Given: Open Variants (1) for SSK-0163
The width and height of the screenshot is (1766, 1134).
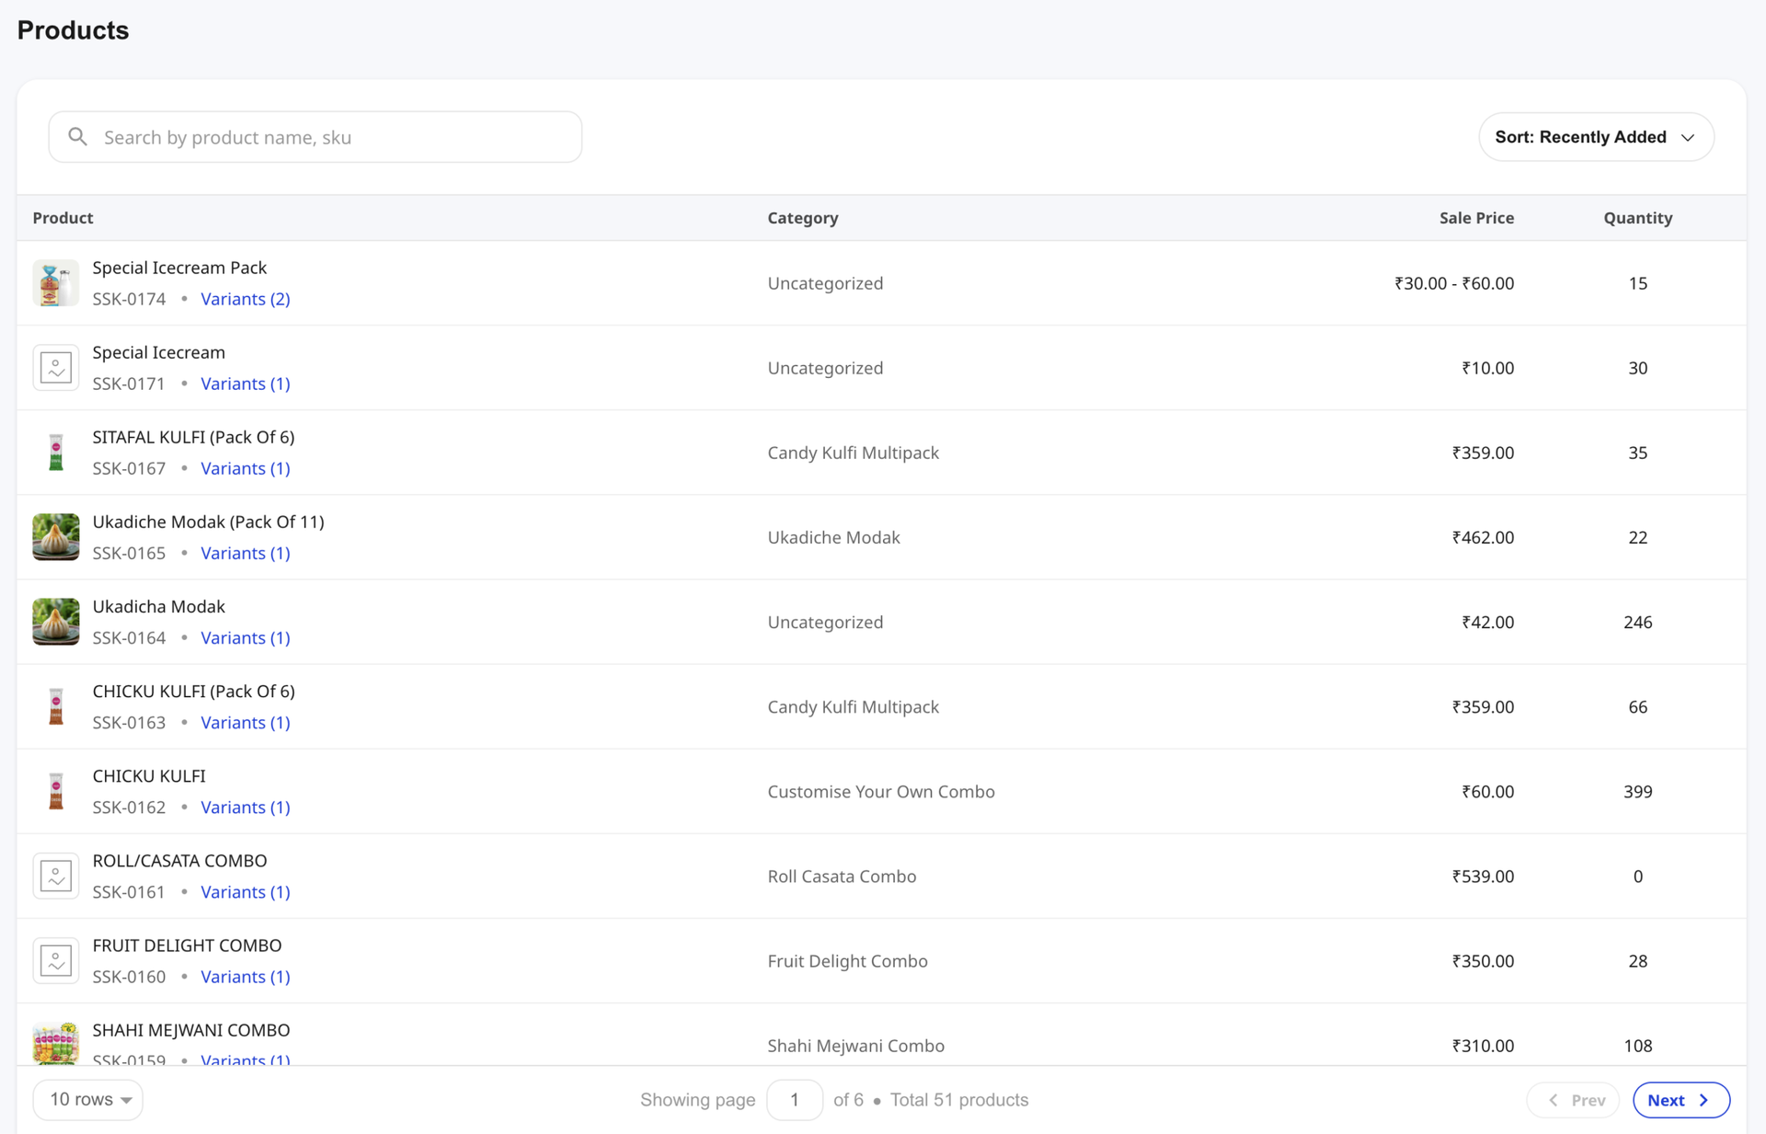Looking at the screenshot, I should pyautogui.click(x=246, y=722).
